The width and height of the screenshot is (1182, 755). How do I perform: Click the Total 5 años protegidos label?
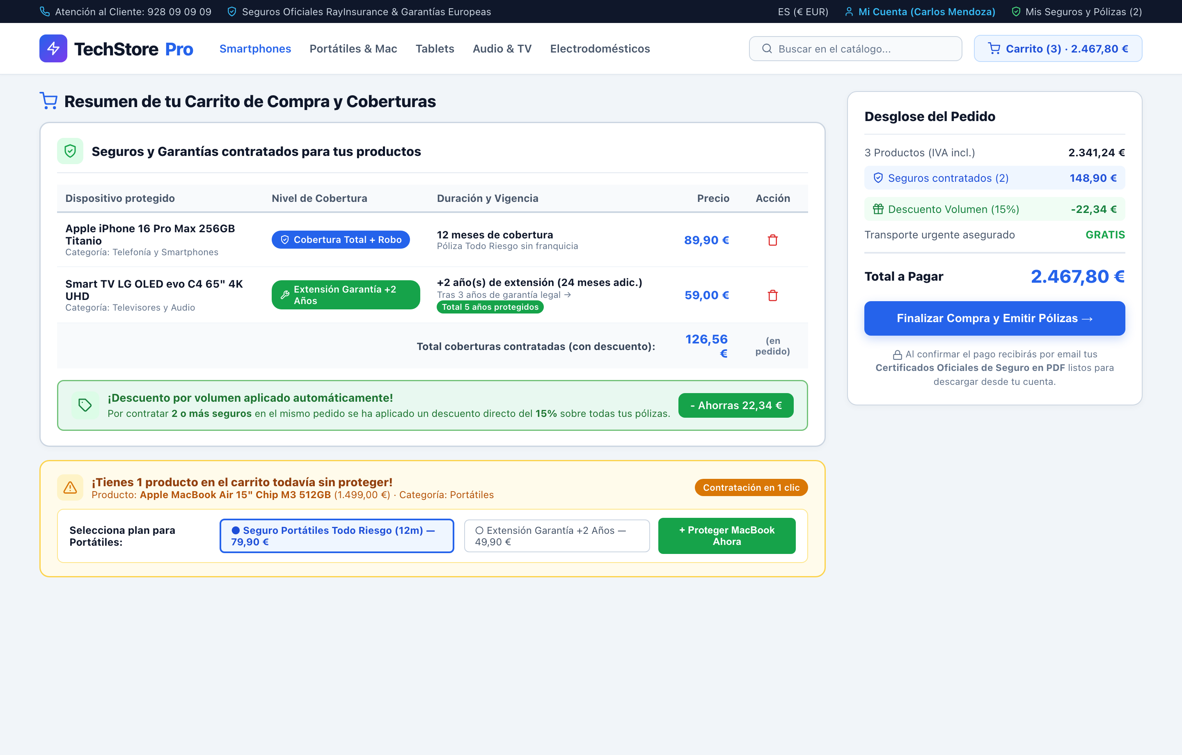coord(490,307)
